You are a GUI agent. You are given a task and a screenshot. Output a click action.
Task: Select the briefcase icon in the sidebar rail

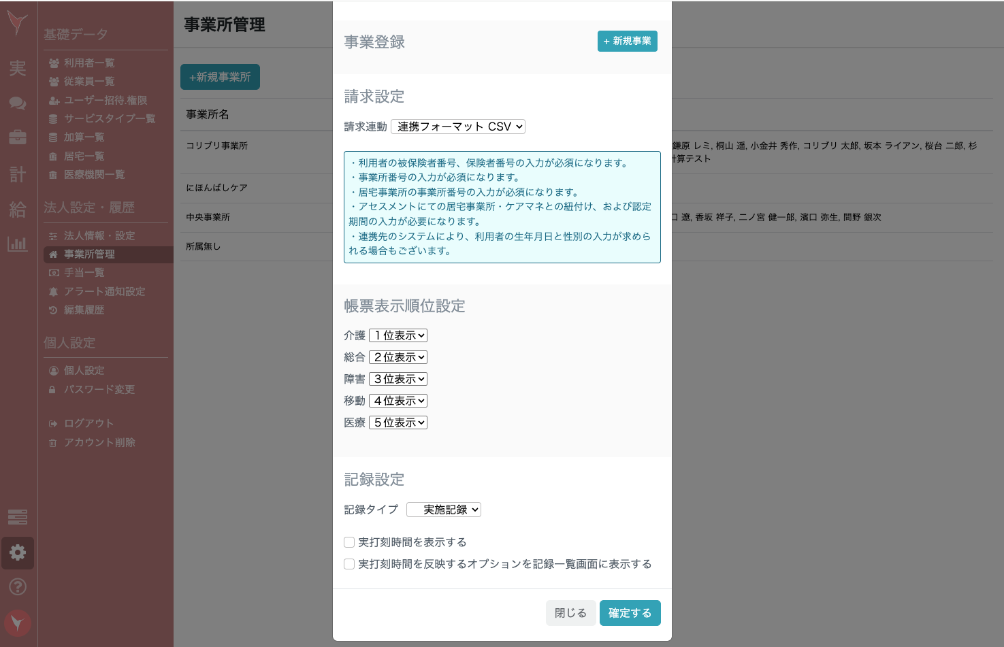(x=18, y=137)
